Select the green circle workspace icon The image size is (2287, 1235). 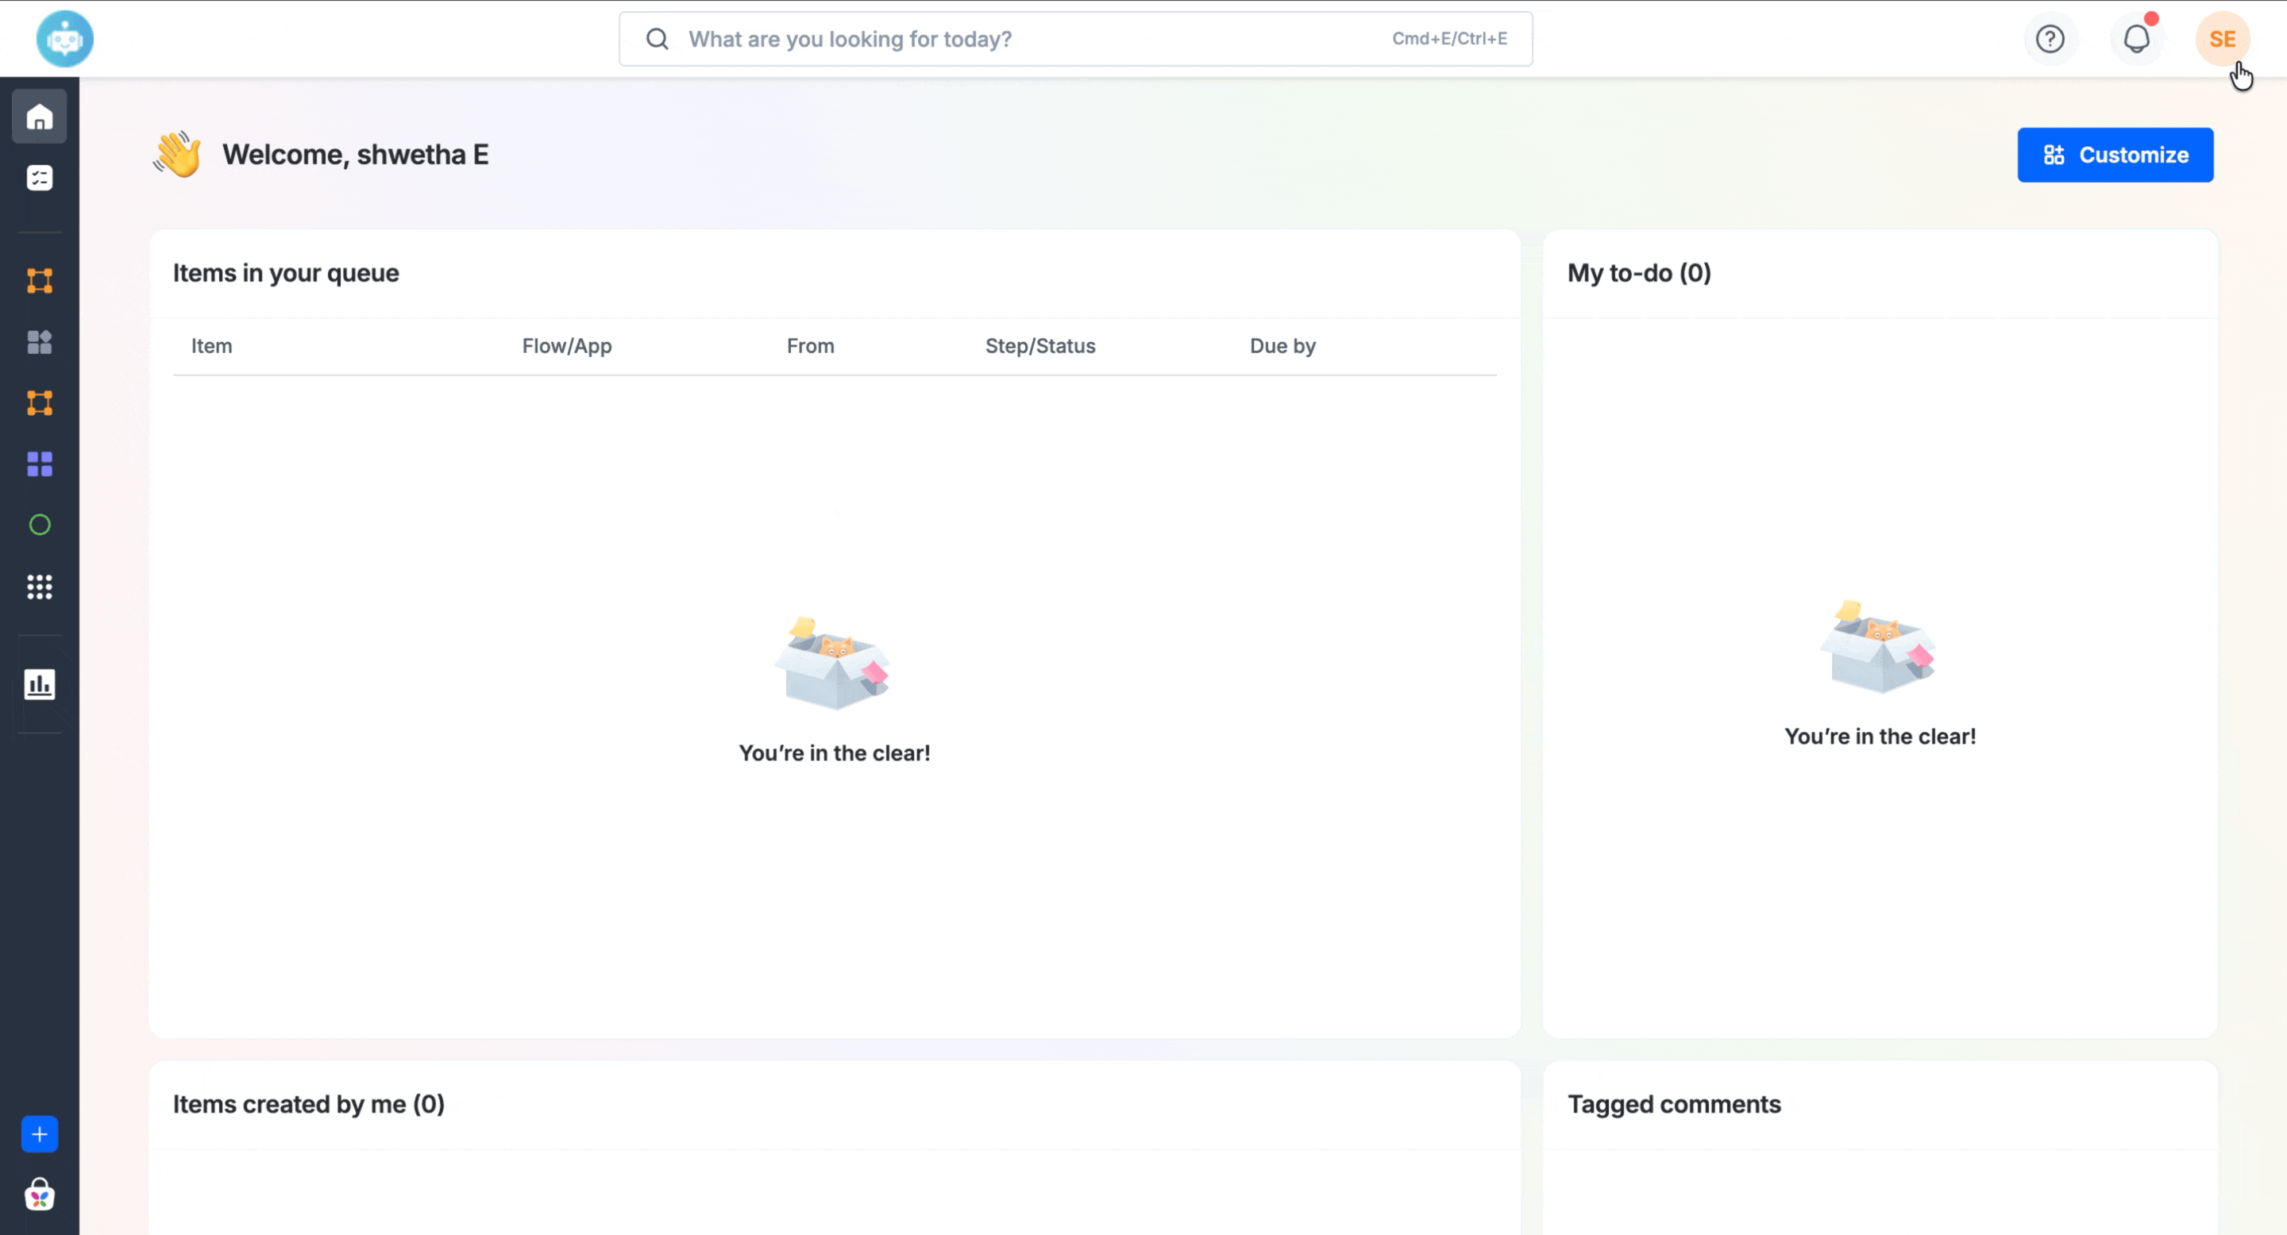(x=39, y=525)
